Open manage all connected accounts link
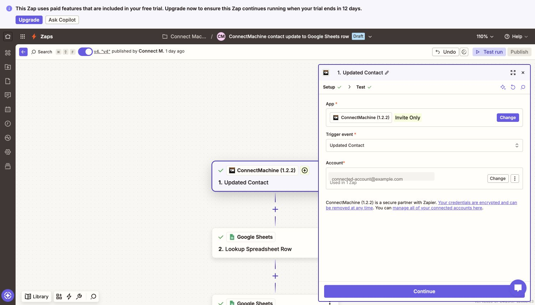535x305 pixels. click(437, 208)
